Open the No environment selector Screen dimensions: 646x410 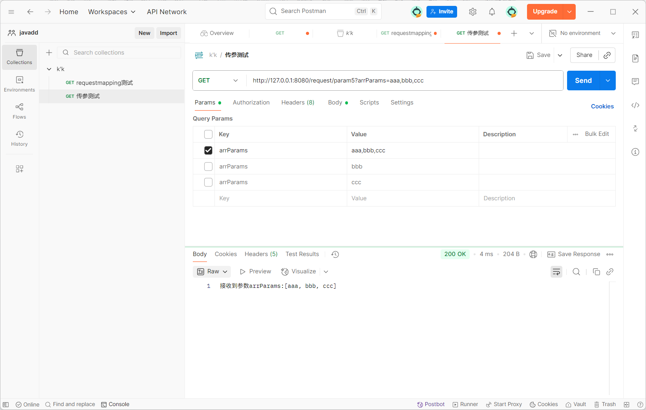(582, 33)
